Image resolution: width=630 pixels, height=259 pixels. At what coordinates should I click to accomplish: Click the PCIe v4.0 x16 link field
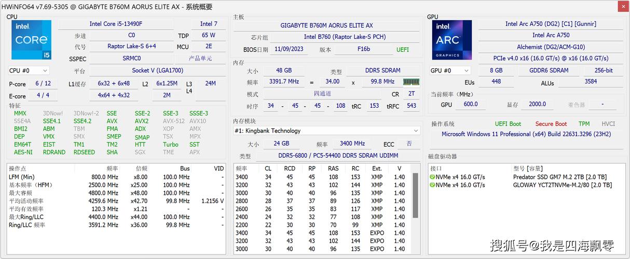point(551,59)
